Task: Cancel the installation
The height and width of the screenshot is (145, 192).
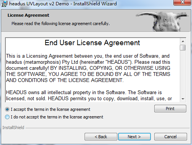Action: pos(171,137)
